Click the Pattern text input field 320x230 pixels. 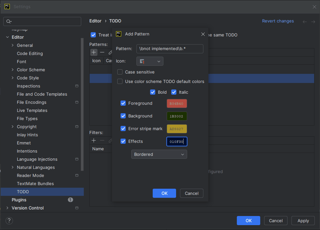(x=170, y=48)
